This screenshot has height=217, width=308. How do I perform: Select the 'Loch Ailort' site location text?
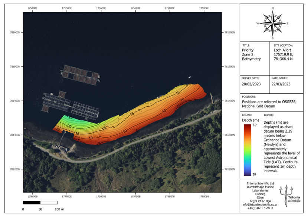[x=282, y=50]
